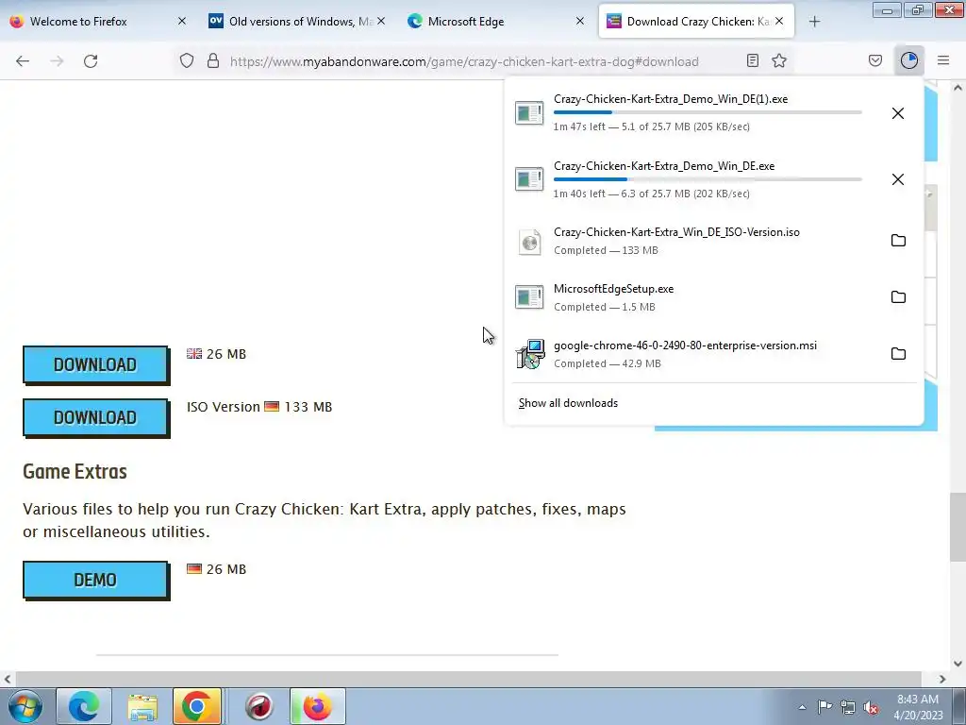Open the Firefox application menu

point(943,60)
